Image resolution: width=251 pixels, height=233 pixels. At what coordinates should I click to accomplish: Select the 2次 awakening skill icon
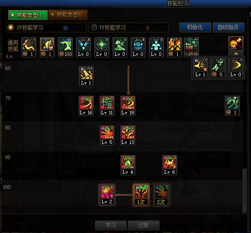click(161, 195)
